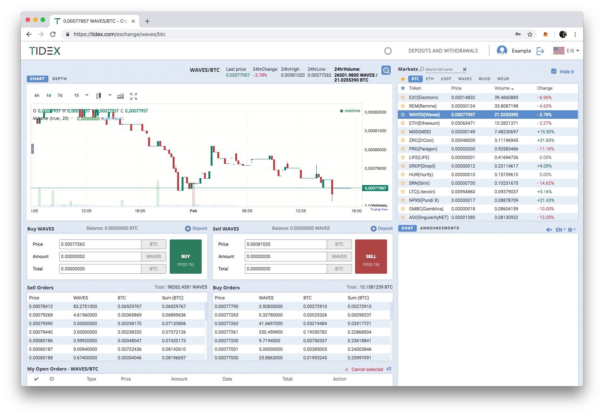
Task: Toggle the theme circle icon in header
Action: tap(388, 51)
